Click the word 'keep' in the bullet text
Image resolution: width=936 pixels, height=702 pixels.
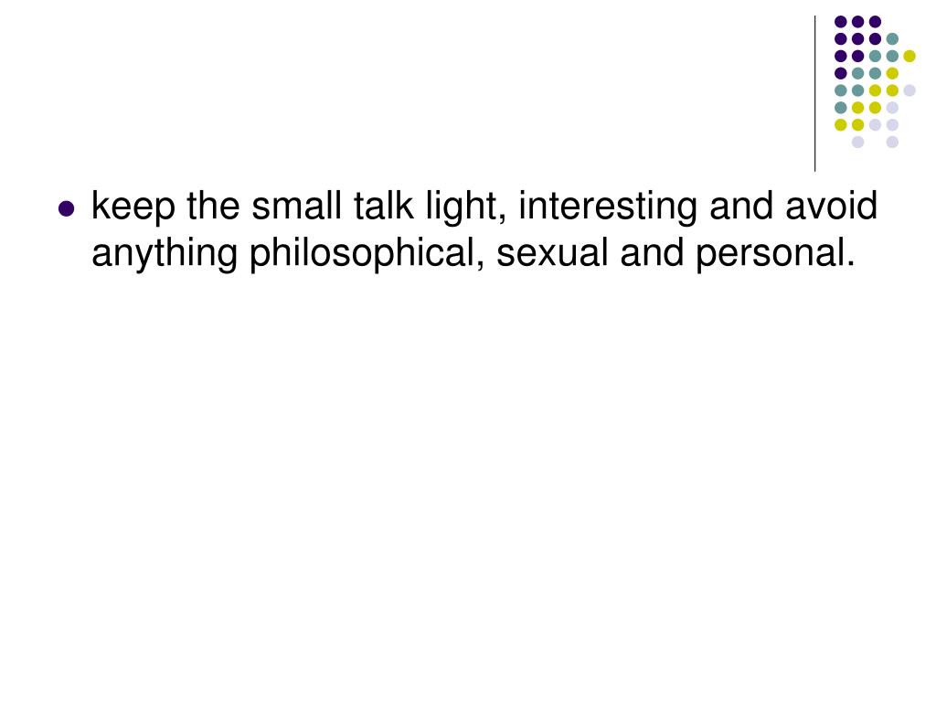coord(133,207)
